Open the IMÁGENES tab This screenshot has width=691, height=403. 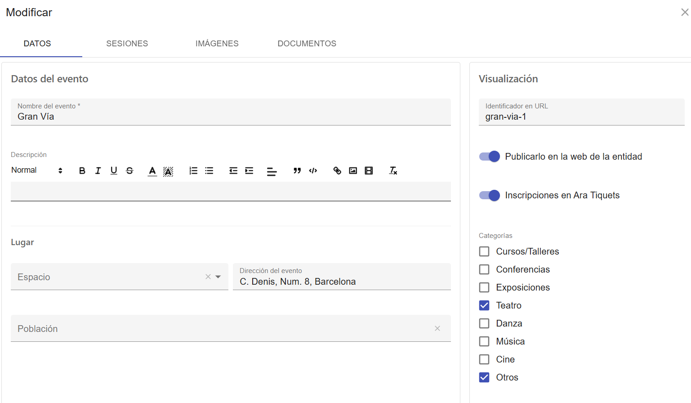point(217,44)
